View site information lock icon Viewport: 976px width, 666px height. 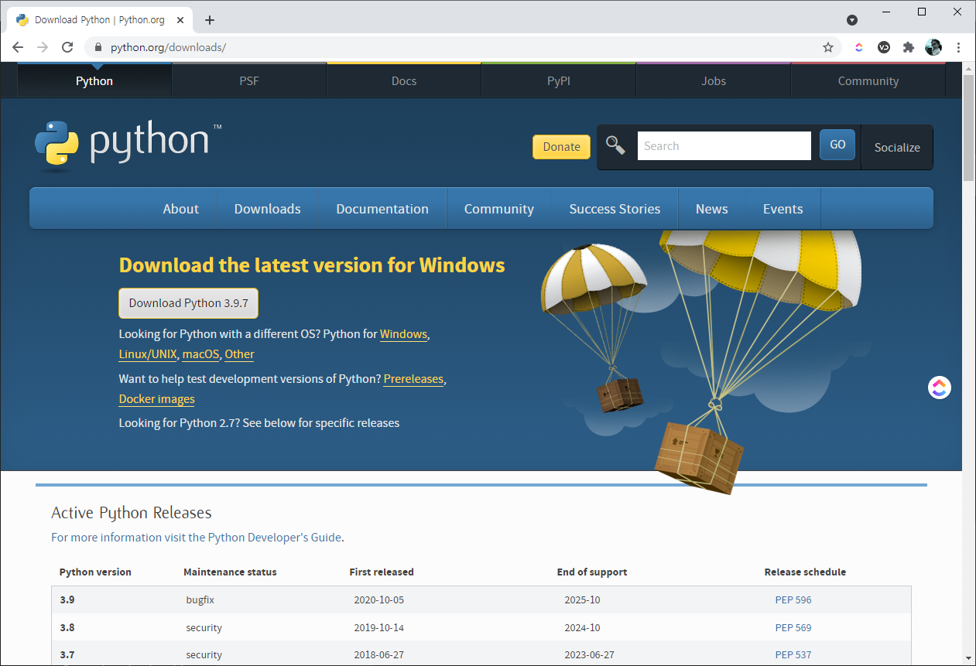[98, 47]
